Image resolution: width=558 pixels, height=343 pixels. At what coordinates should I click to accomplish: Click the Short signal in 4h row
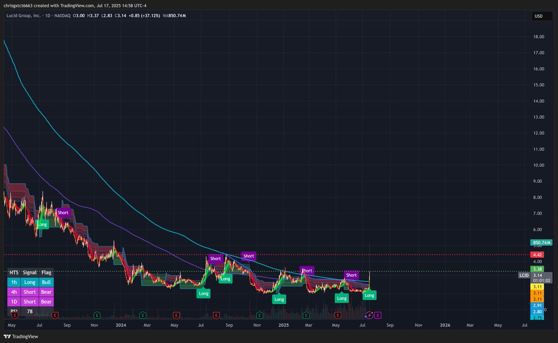click(x=30, y=292)
